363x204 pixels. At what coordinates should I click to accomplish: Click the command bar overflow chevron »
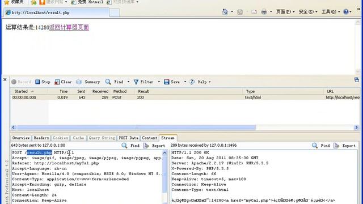(358, 9)
